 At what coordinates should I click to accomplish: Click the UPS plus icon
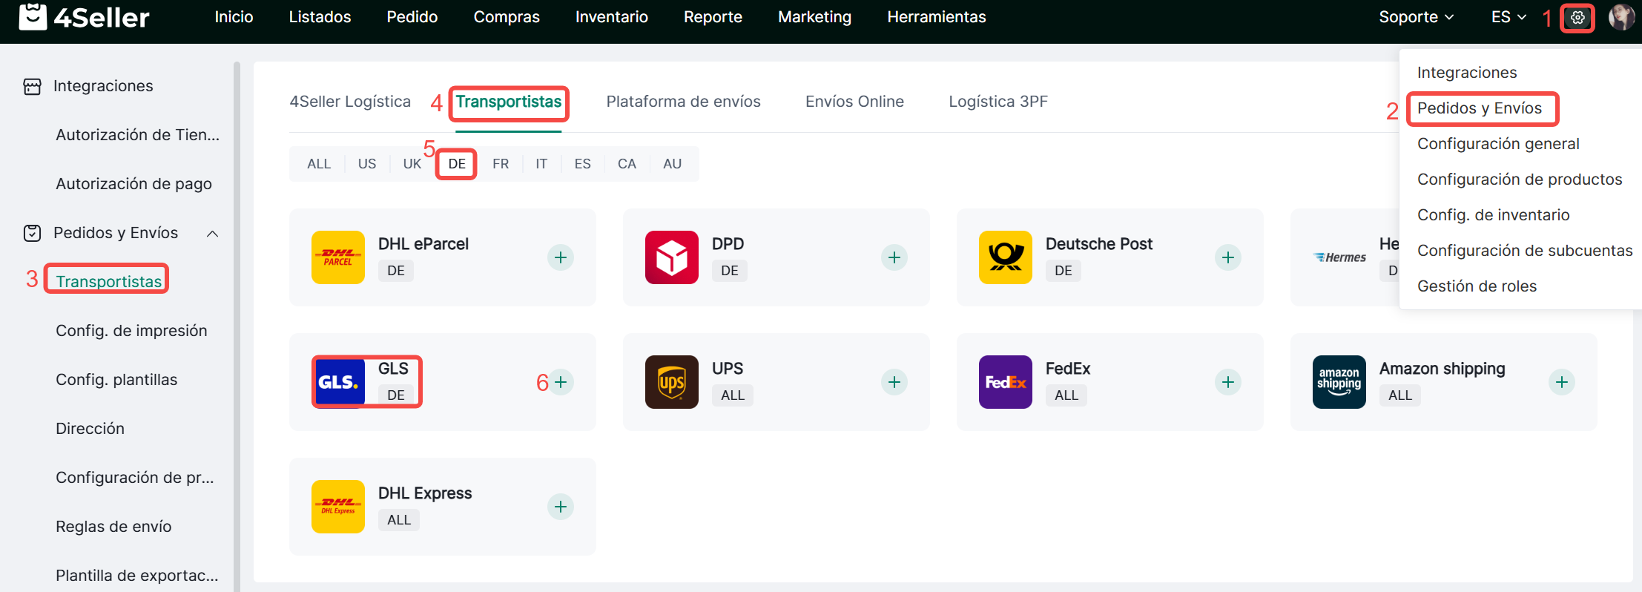pyautogui.click(x=894, y=382)
